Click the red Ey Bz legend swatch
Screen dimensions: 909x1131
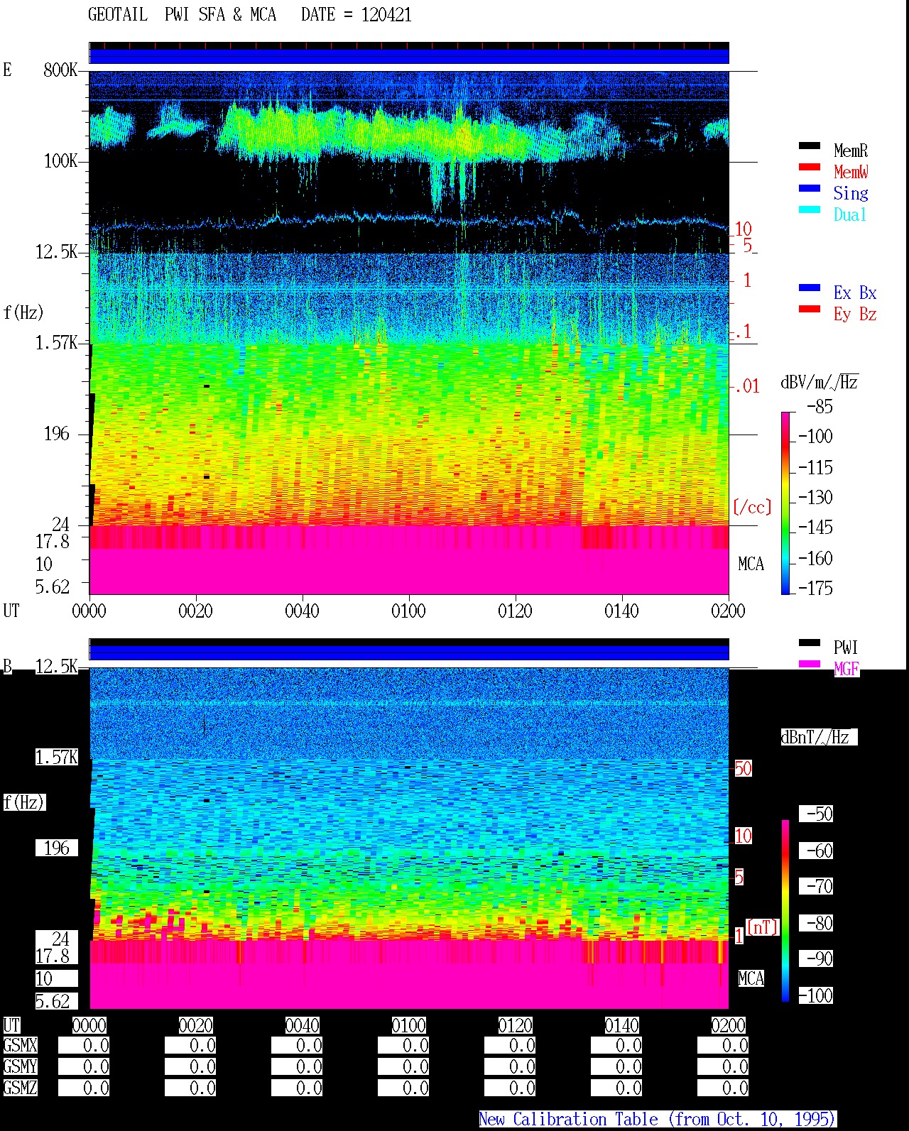tap(810, 310)
